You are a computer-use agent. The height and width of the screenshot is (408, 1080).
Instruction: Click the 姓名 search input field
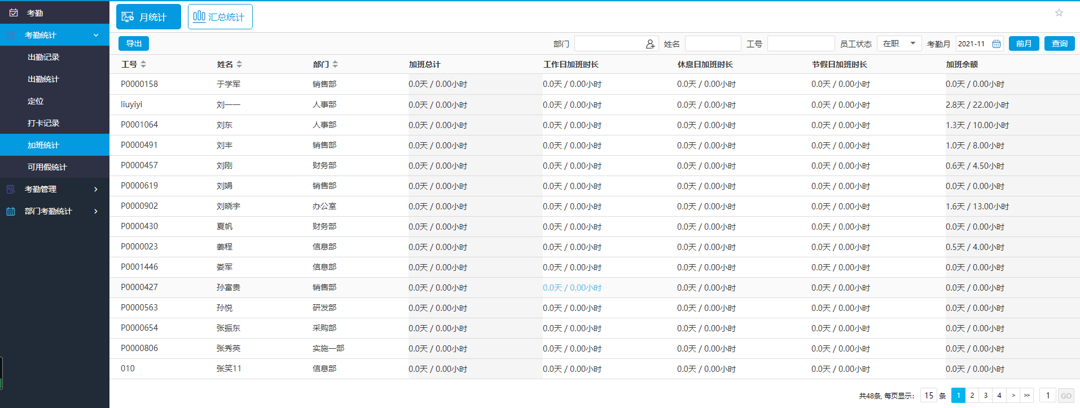click(713, 43)
